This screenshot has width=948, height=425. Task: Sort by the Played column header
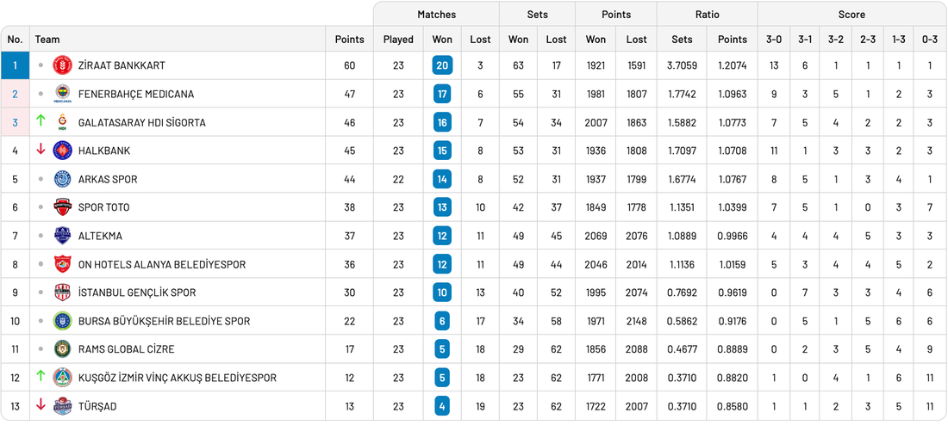click(x=398, y=40)
